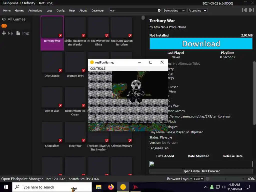Open the Help tab

tap(72, 10)
